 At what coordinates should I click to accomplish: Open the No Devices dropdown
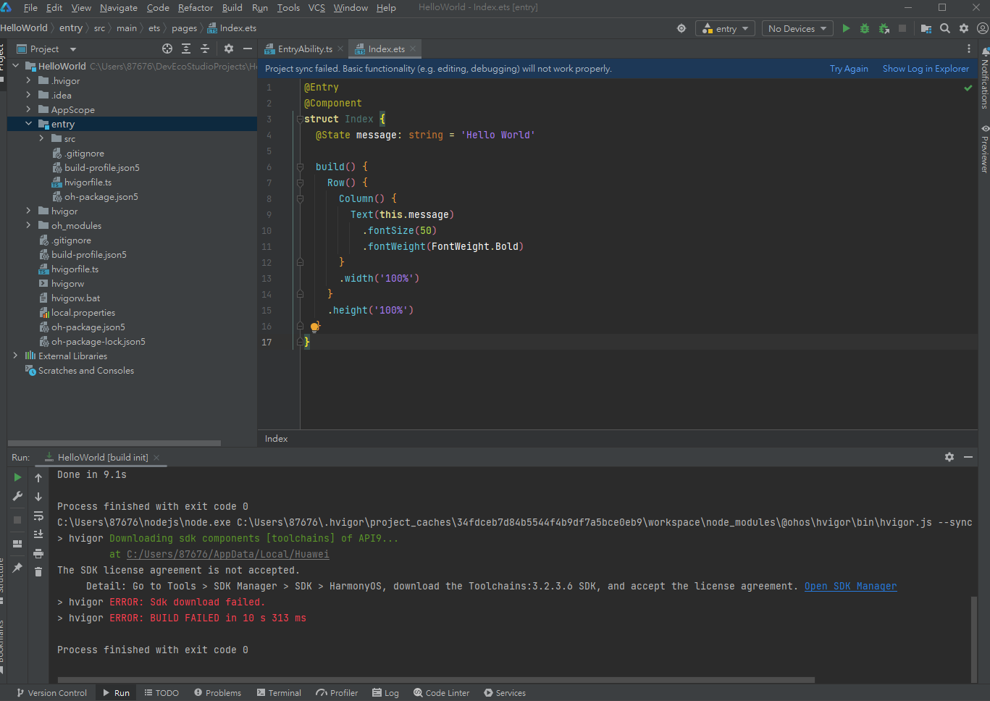[x=797, y=28]
